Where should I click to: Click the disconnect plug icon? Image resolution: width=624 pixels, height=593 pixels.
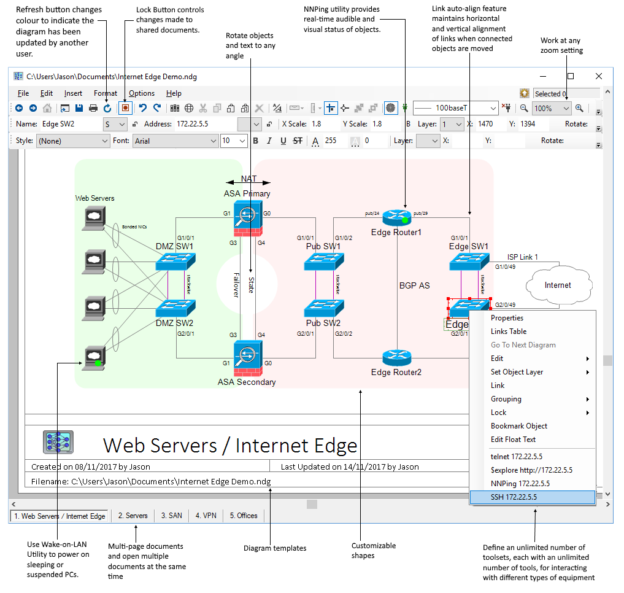(x=506, y=107)
